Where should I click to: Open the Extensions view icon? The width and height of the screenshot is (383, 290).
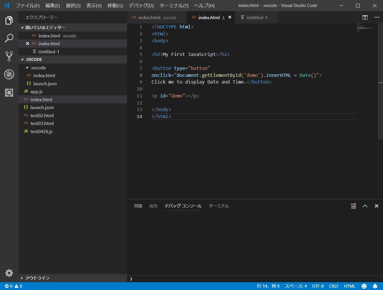tap(9, 93)
